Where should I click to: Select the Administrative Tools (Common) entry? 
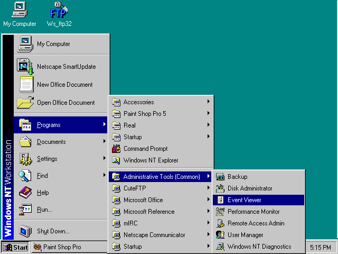(x=160, y=177)
